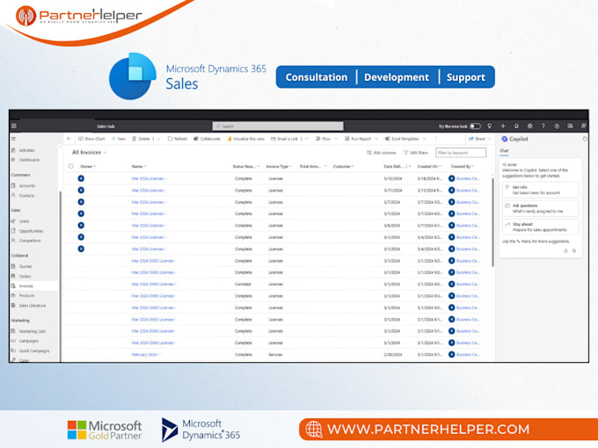
Task: Click the Filter by keyword field
Action: (461, 153)
